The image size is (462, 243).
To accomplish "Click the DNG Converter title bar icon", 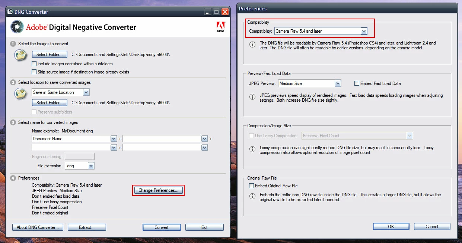I will tap(10, 12).
